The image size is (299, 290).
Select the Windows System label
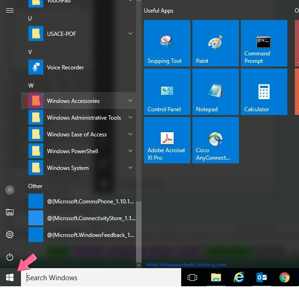coord(68,168)
